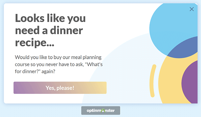The height and width of the screenshot is (117, 201).
Task: Click the "for dinner?" again line
Action: point(35,71)
